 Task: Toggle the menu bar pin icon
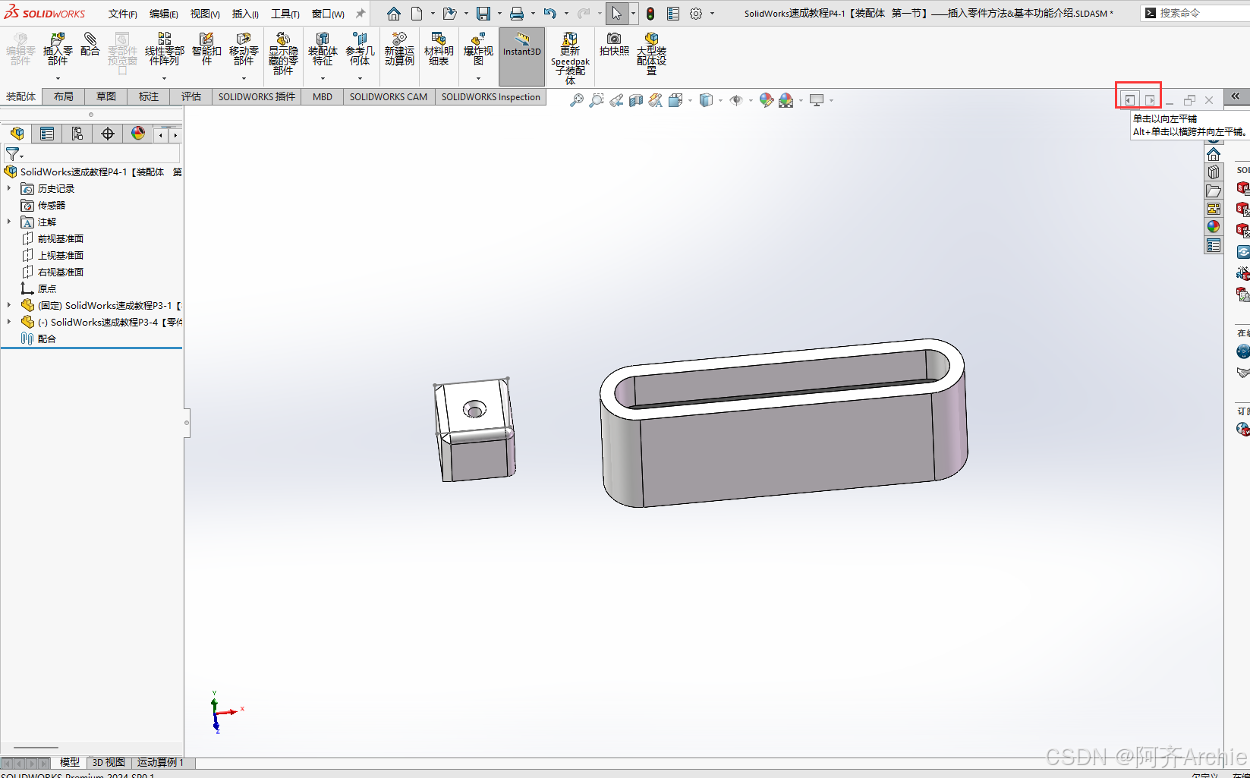pyautogui.click(x=361, y=14)
